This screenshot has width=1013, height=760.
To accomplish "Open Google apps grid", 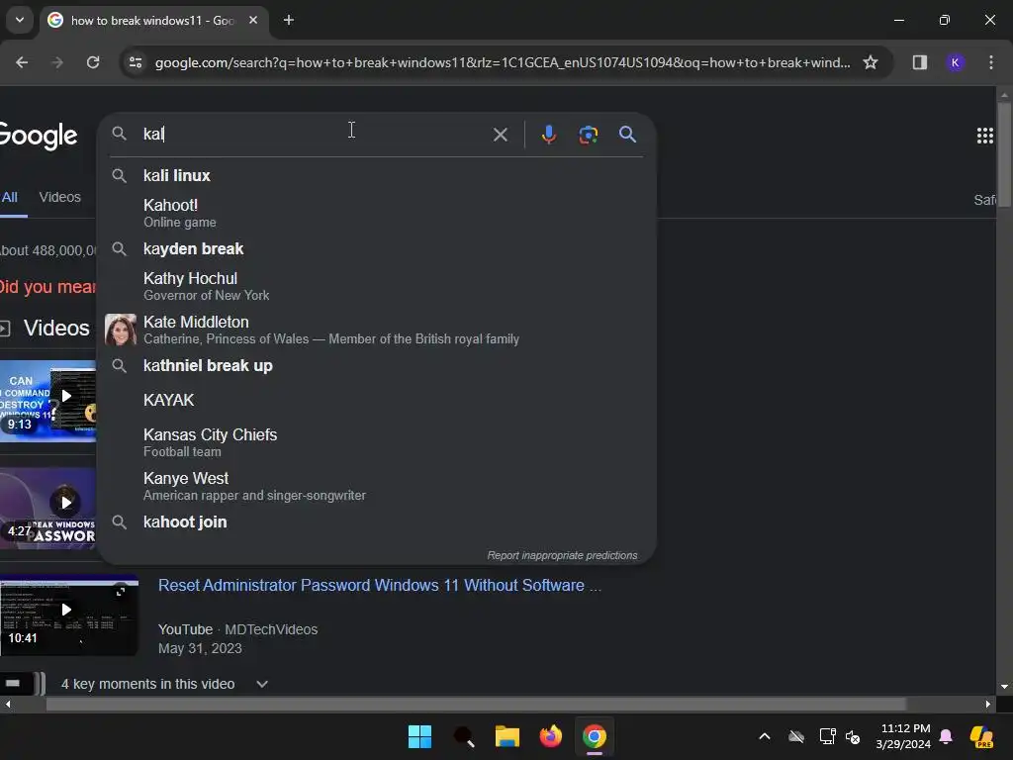I will coord(984,135).
